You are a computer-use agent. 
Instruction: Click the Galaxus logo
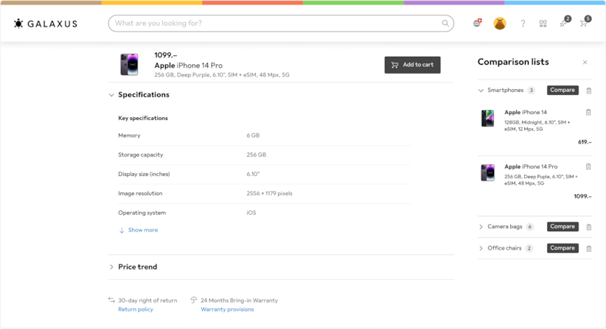point(45,24)
